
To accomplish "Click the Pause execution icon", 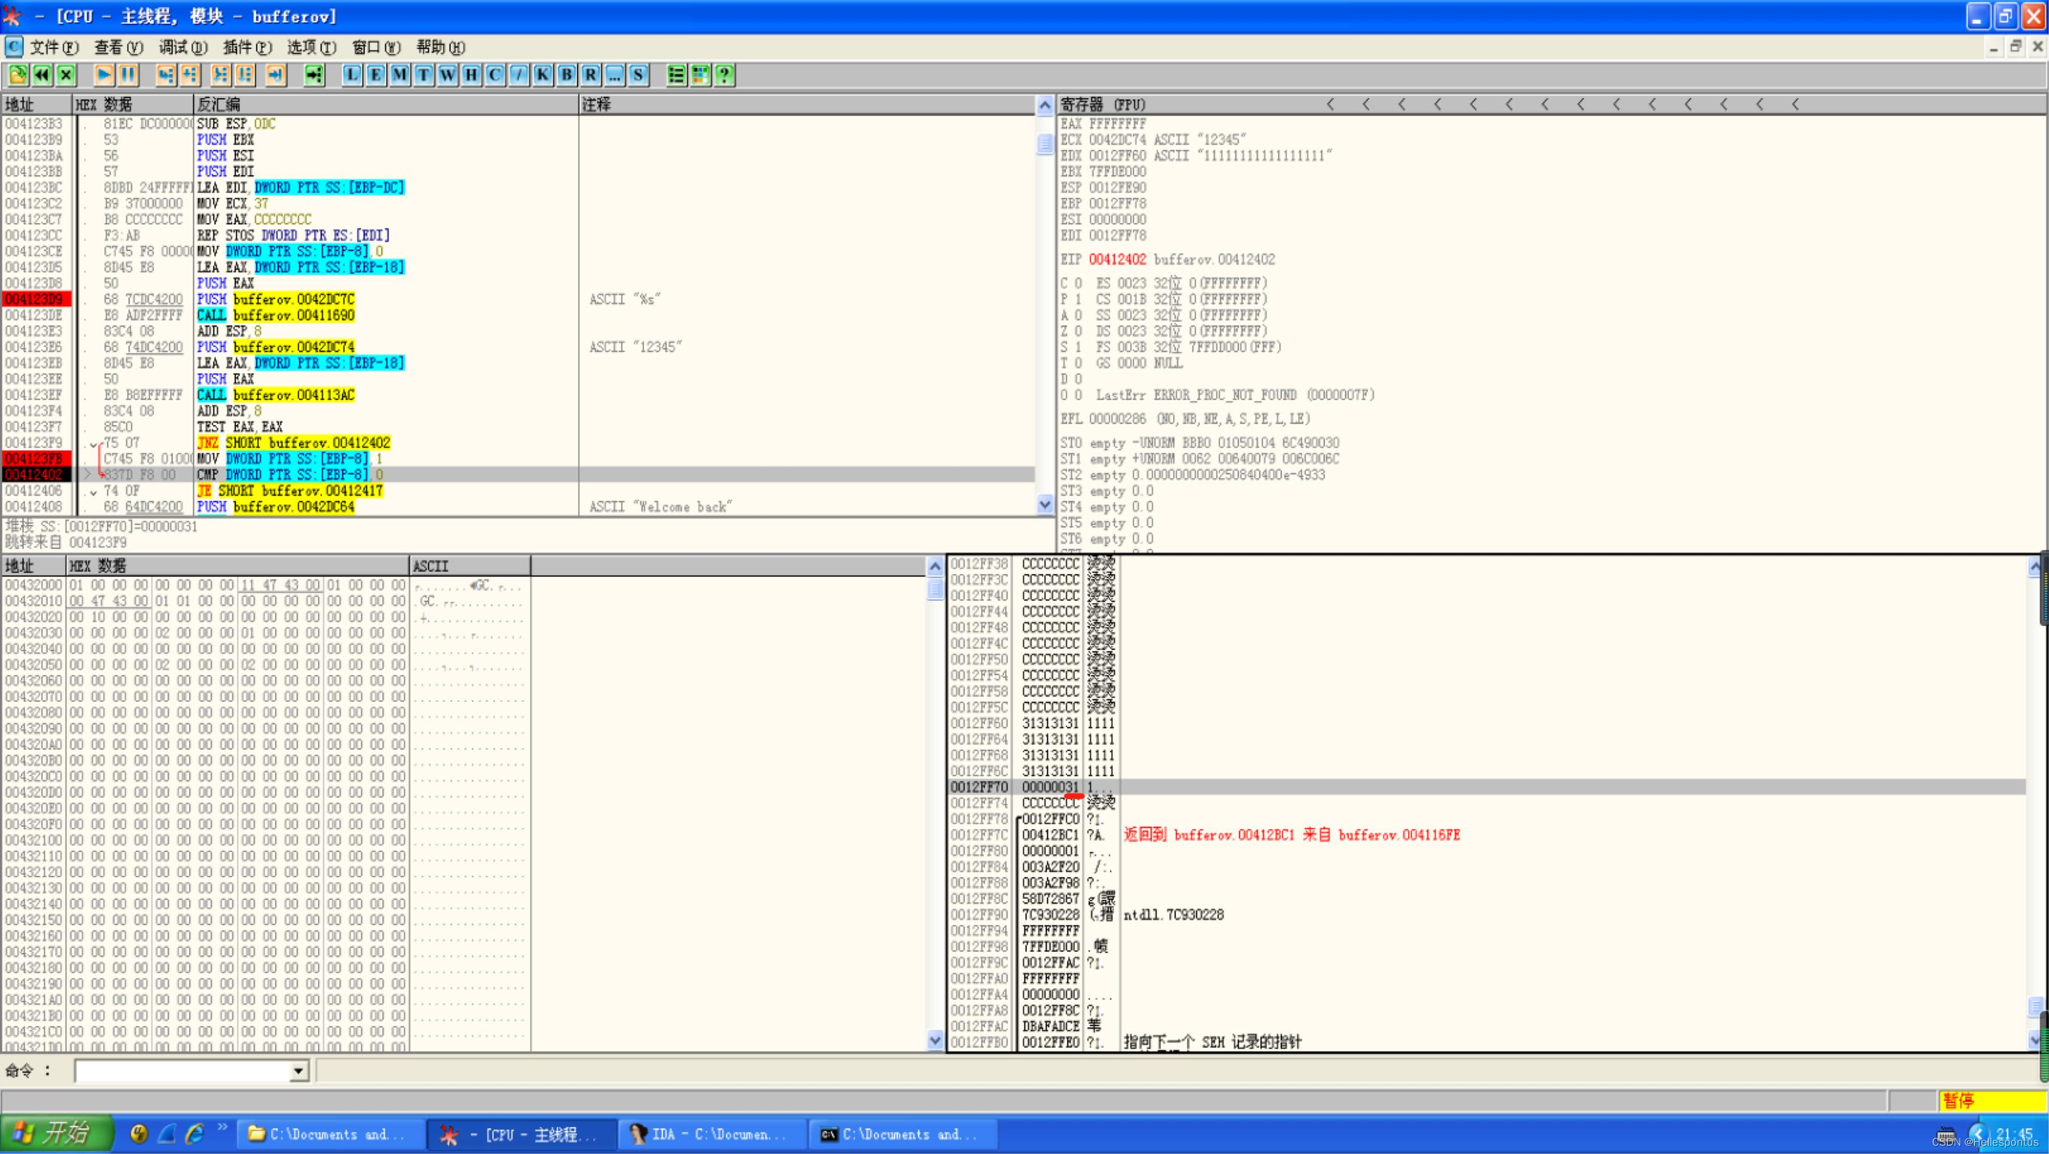I will tap(127, 74).
